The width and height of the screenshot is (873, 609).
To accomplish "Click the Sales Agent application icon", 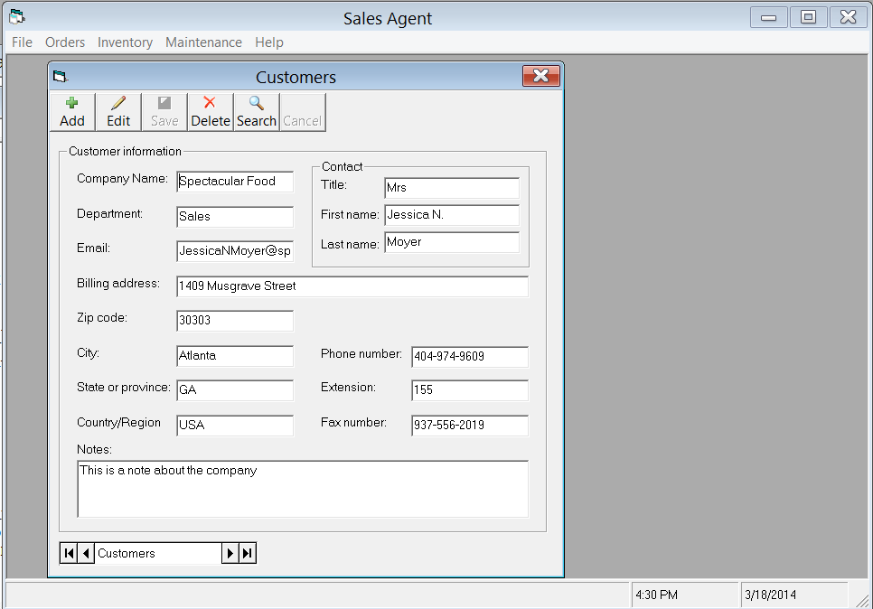I will click(x=15, y=15).
